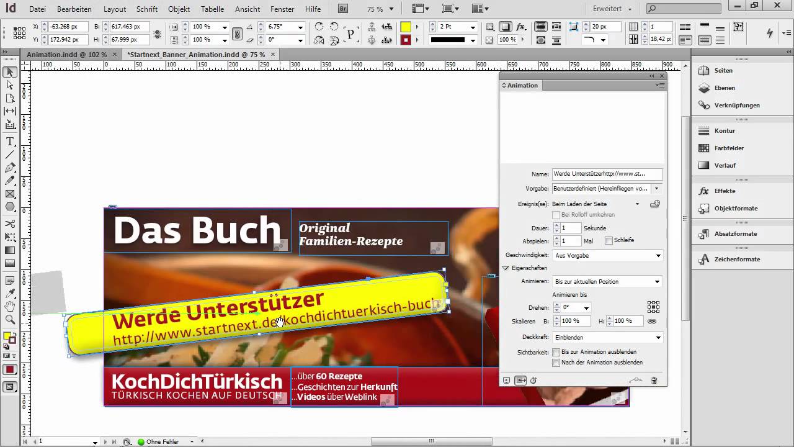Select the Selection (black arrow) tool

tap(10, 73)
